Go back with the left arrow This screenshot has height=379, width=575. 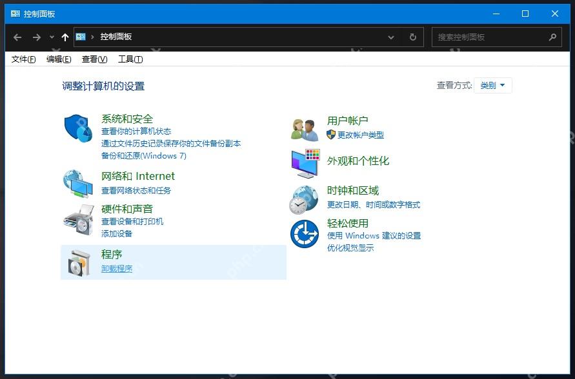tap(17, 37)
